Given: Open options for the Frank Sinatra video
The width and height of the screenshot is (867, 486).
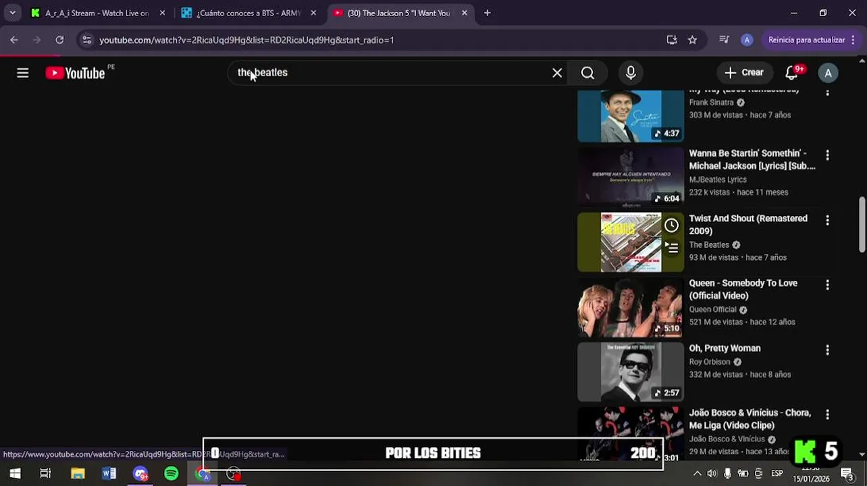Looking at the screenshot, I should (827, 92).
